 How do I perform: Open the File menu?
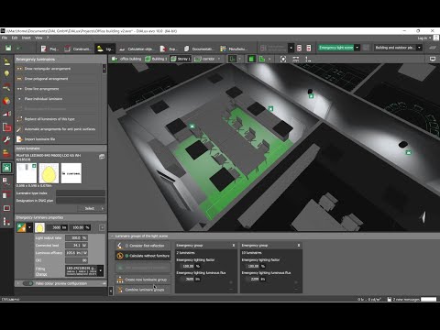(5, 38)
